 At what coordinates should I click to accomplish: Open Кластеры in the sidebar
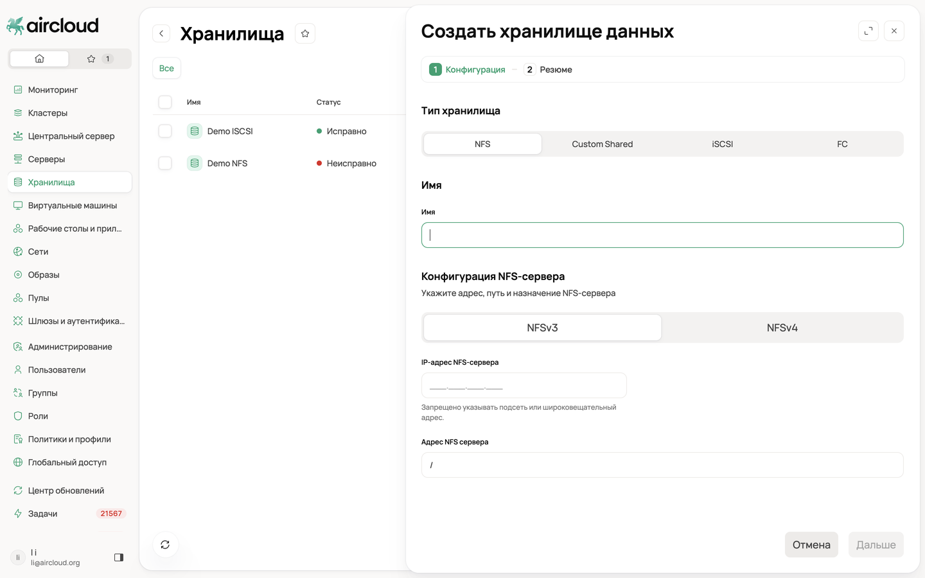(69, 113)
